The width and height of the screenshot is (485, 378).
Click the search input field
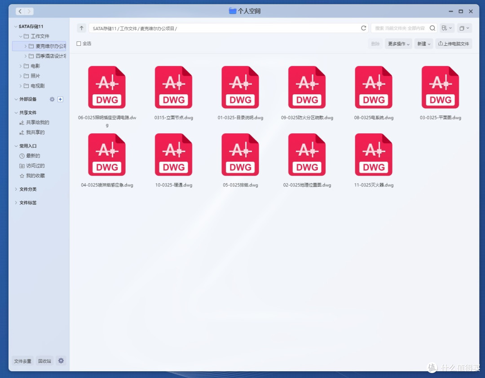[x=400, y=28]
